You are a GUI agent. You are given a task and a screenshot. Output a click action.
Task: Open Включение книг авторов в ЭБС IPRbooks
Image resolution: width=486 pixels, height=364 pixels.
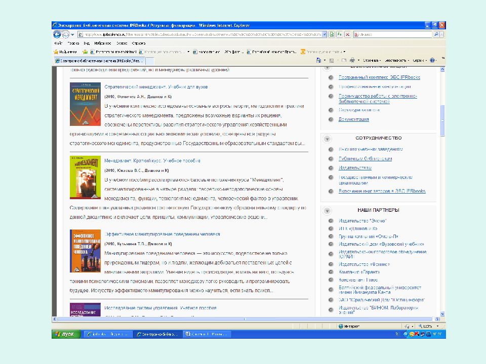point(382,191)
